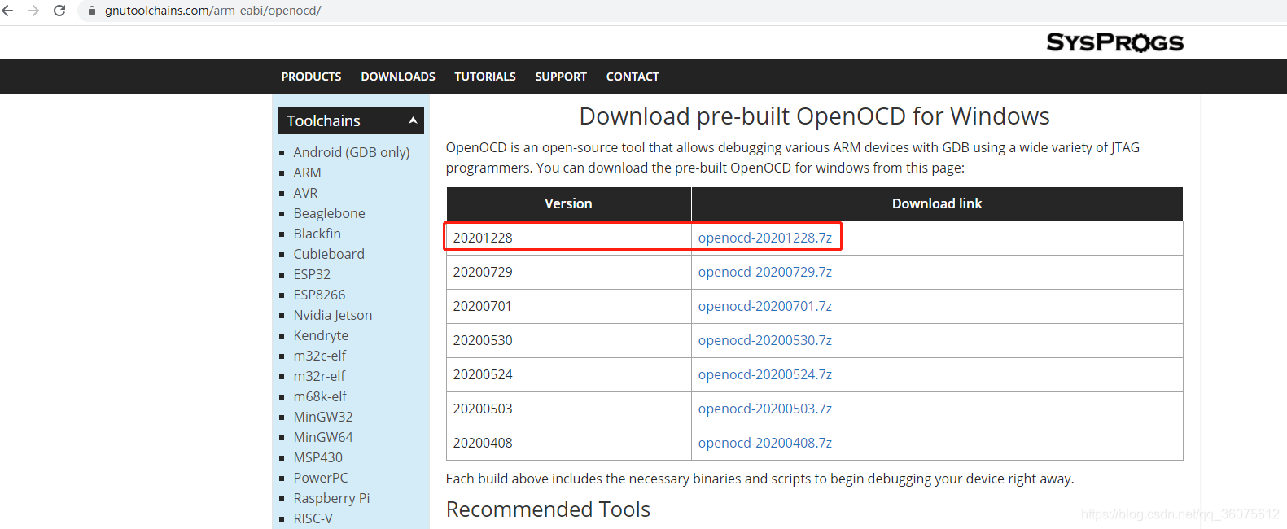Open the PowerPC toolchain link

321,478
